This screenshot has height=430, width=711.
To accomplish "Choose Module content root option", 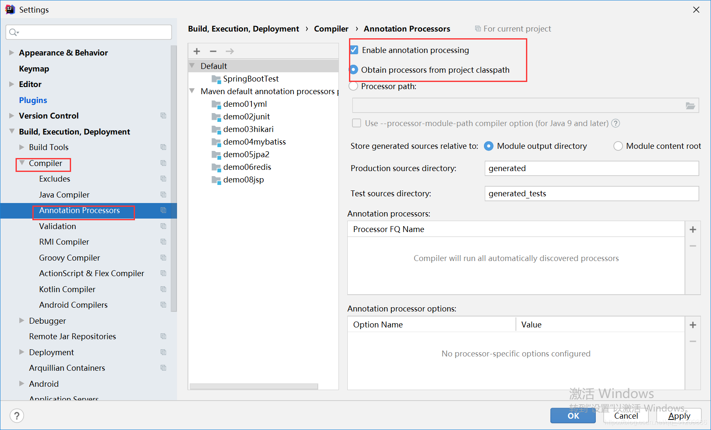I will point(618,146).
